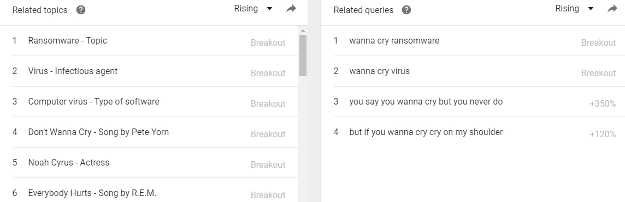
Task: Select Computer virus - Type of software
Action: click(x=155, y=102)
